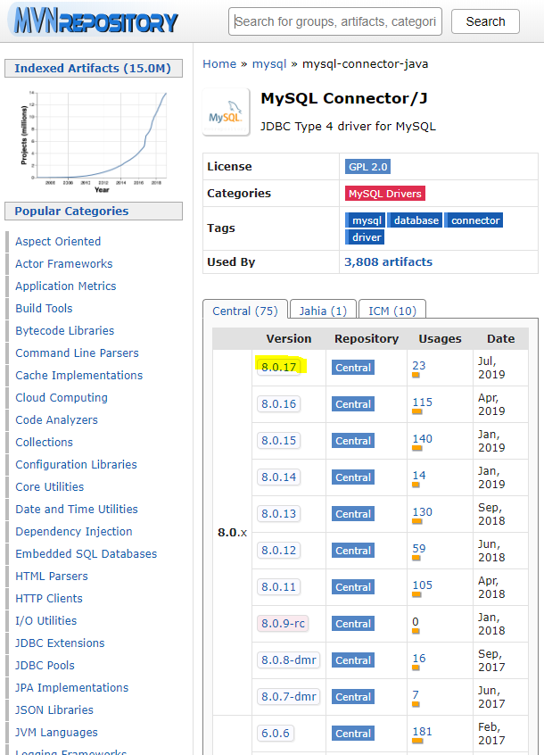
Task: Open the Actor Frameworks category
Action: pyautogui.click(x=64, y=264)
